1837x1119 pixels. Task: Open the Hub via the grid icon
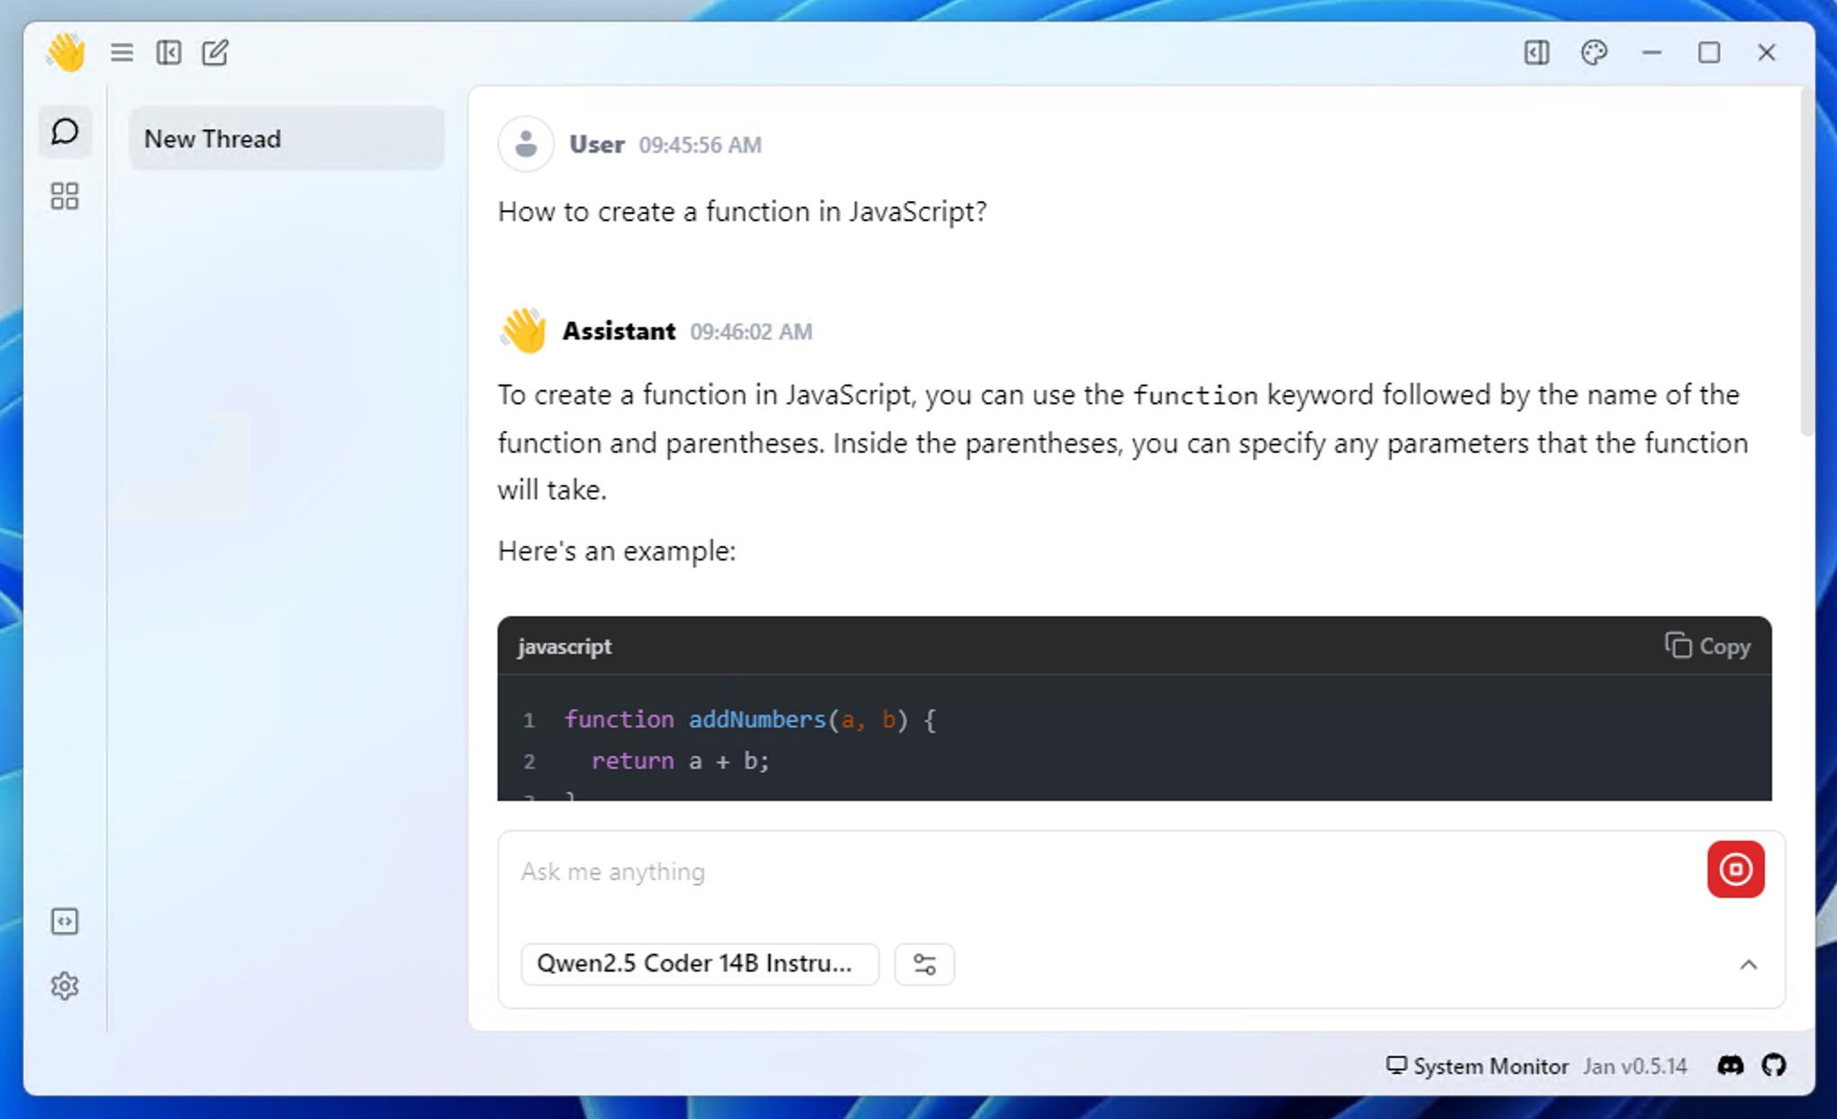tap(64, 196)
